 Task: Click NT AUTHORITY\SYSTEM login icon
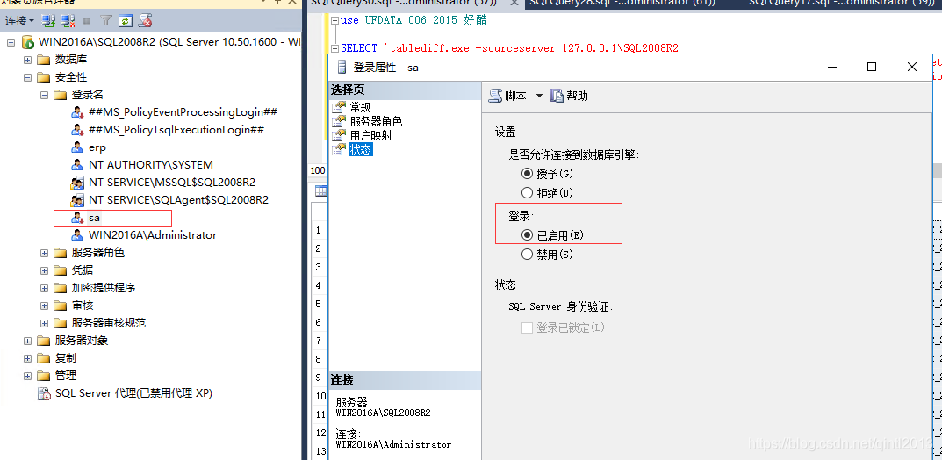pyautogui.click(x=77, y=164)
